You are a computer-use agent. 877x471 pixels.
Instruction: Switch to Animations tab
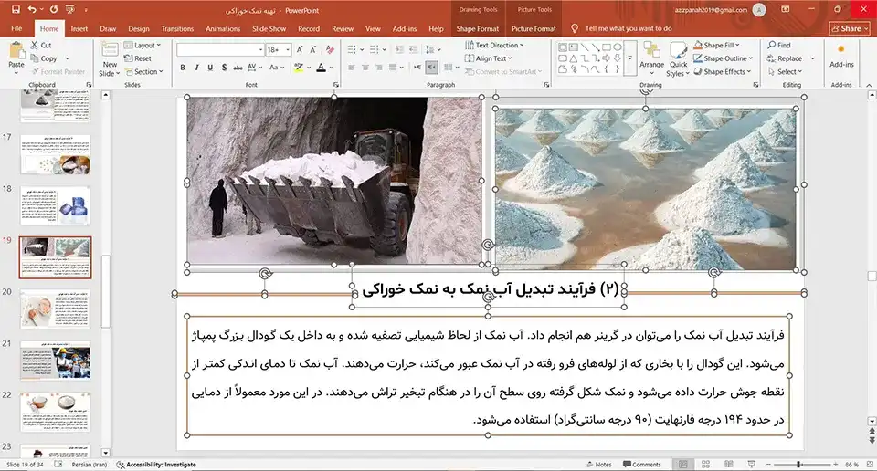(223, 28)
